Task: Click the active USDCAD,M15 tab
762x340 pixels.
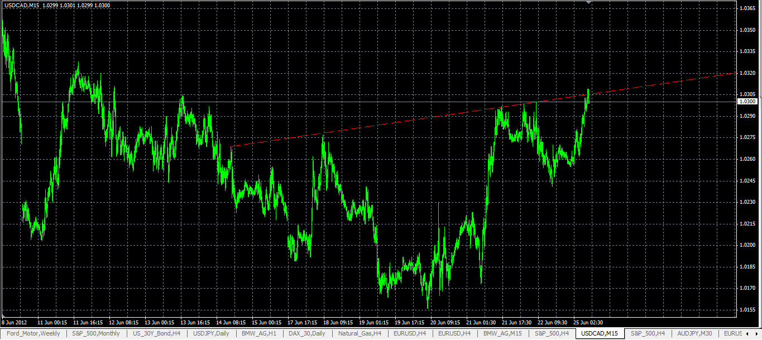Action: 600,333
